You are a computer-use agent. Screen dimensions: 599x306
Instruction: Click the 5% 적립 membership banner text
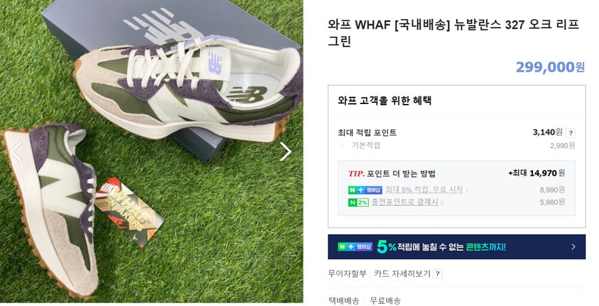(x=441, y=247)
